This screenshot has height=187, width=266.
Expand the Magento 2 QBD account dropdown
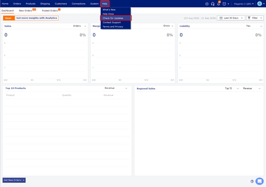tap(244, 4)
